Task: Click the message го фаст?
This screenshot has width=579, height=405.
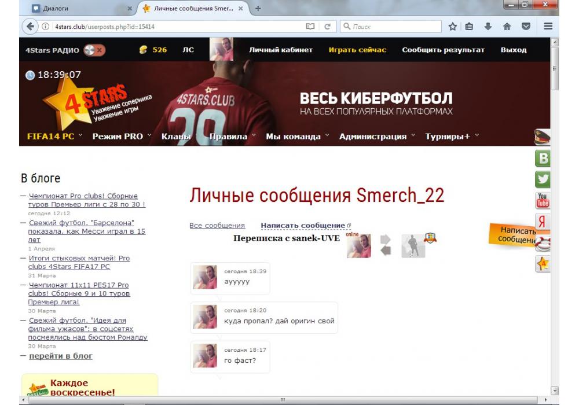Action: (x=240, y=360)
